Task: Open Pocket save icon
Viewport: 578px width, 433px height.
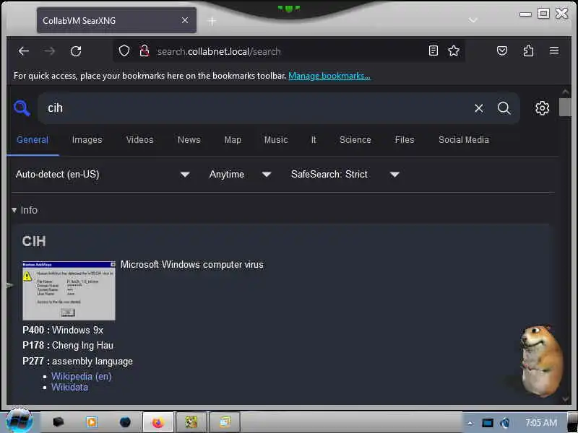Action: (502, 51)
